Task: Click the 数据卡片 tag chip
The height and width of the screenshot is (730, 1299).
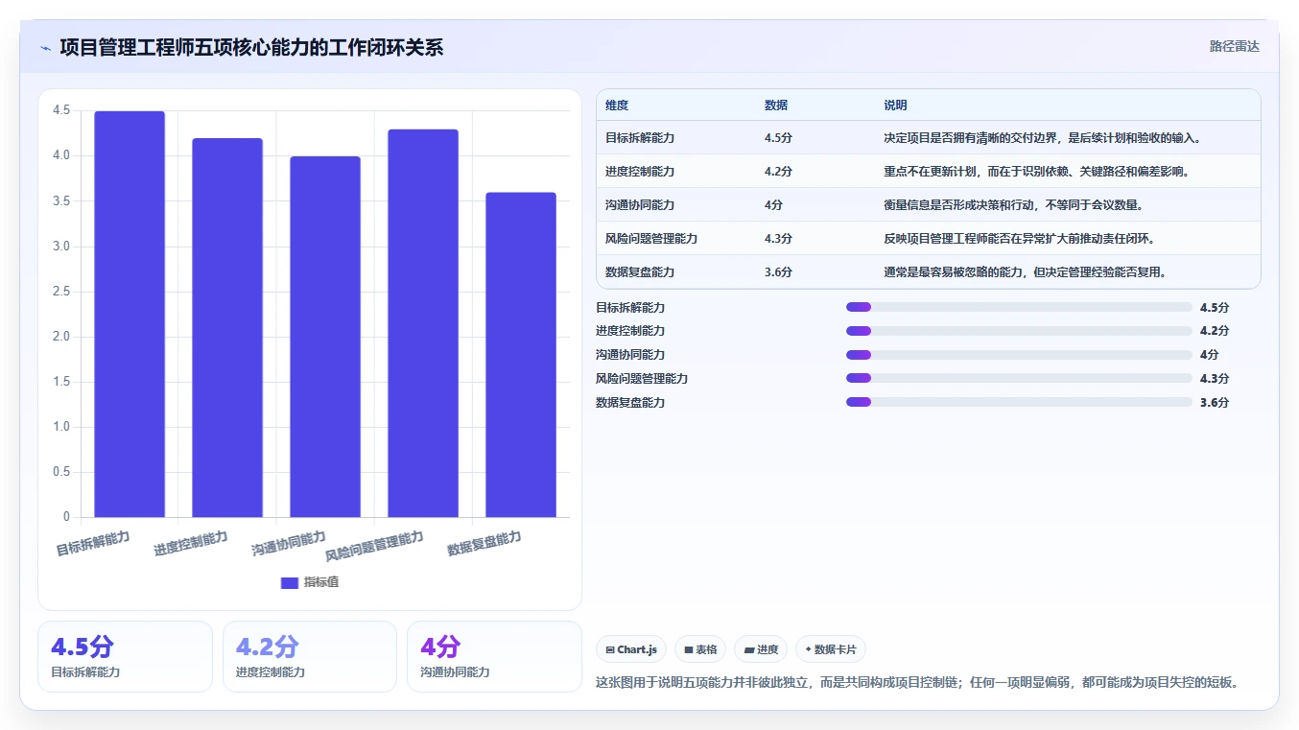Action: pos(831,649)
